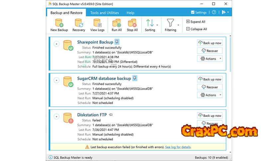This screenshot has width=278, height=161.
Task: Click the scrollbar up arrow
Action: click(x=230, y=36)
